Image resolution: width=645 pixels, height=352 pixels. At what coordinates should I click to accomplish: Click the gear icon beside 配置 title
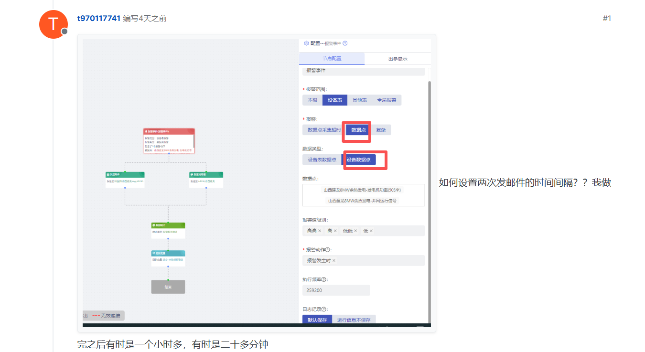tap(306, 43)
